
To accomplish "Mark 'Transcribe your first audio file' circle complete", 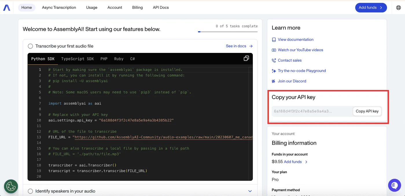I will tap(30, 46).
